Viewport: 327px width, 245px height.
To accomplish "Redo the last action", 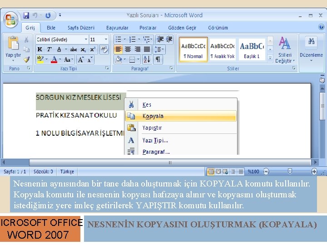I will click(x=48, y=15).
